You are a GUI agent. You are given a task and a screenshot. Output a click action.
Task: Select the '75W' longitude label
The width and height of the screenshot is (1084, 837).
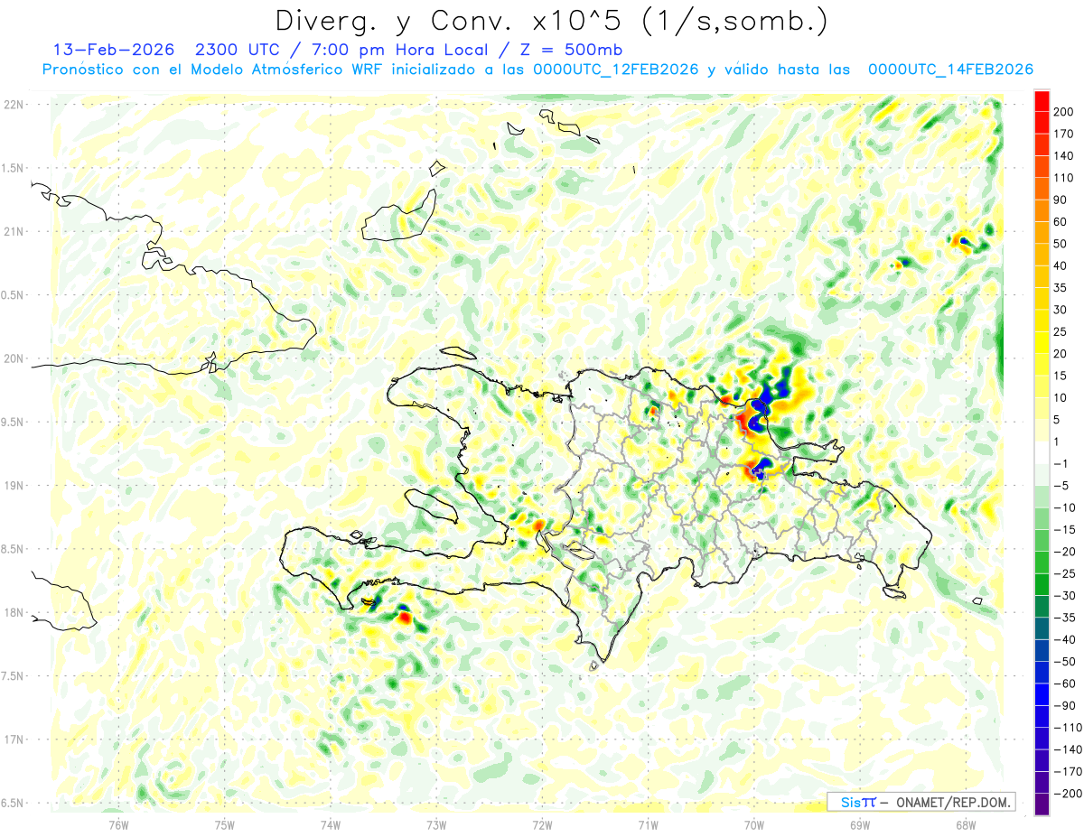pos(225,824)
